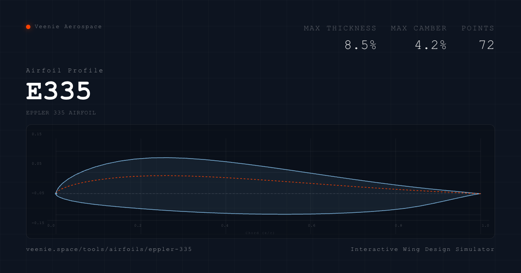Click the E335 title
The height and width of the screenshot is (273, 521).
point(59,91)
